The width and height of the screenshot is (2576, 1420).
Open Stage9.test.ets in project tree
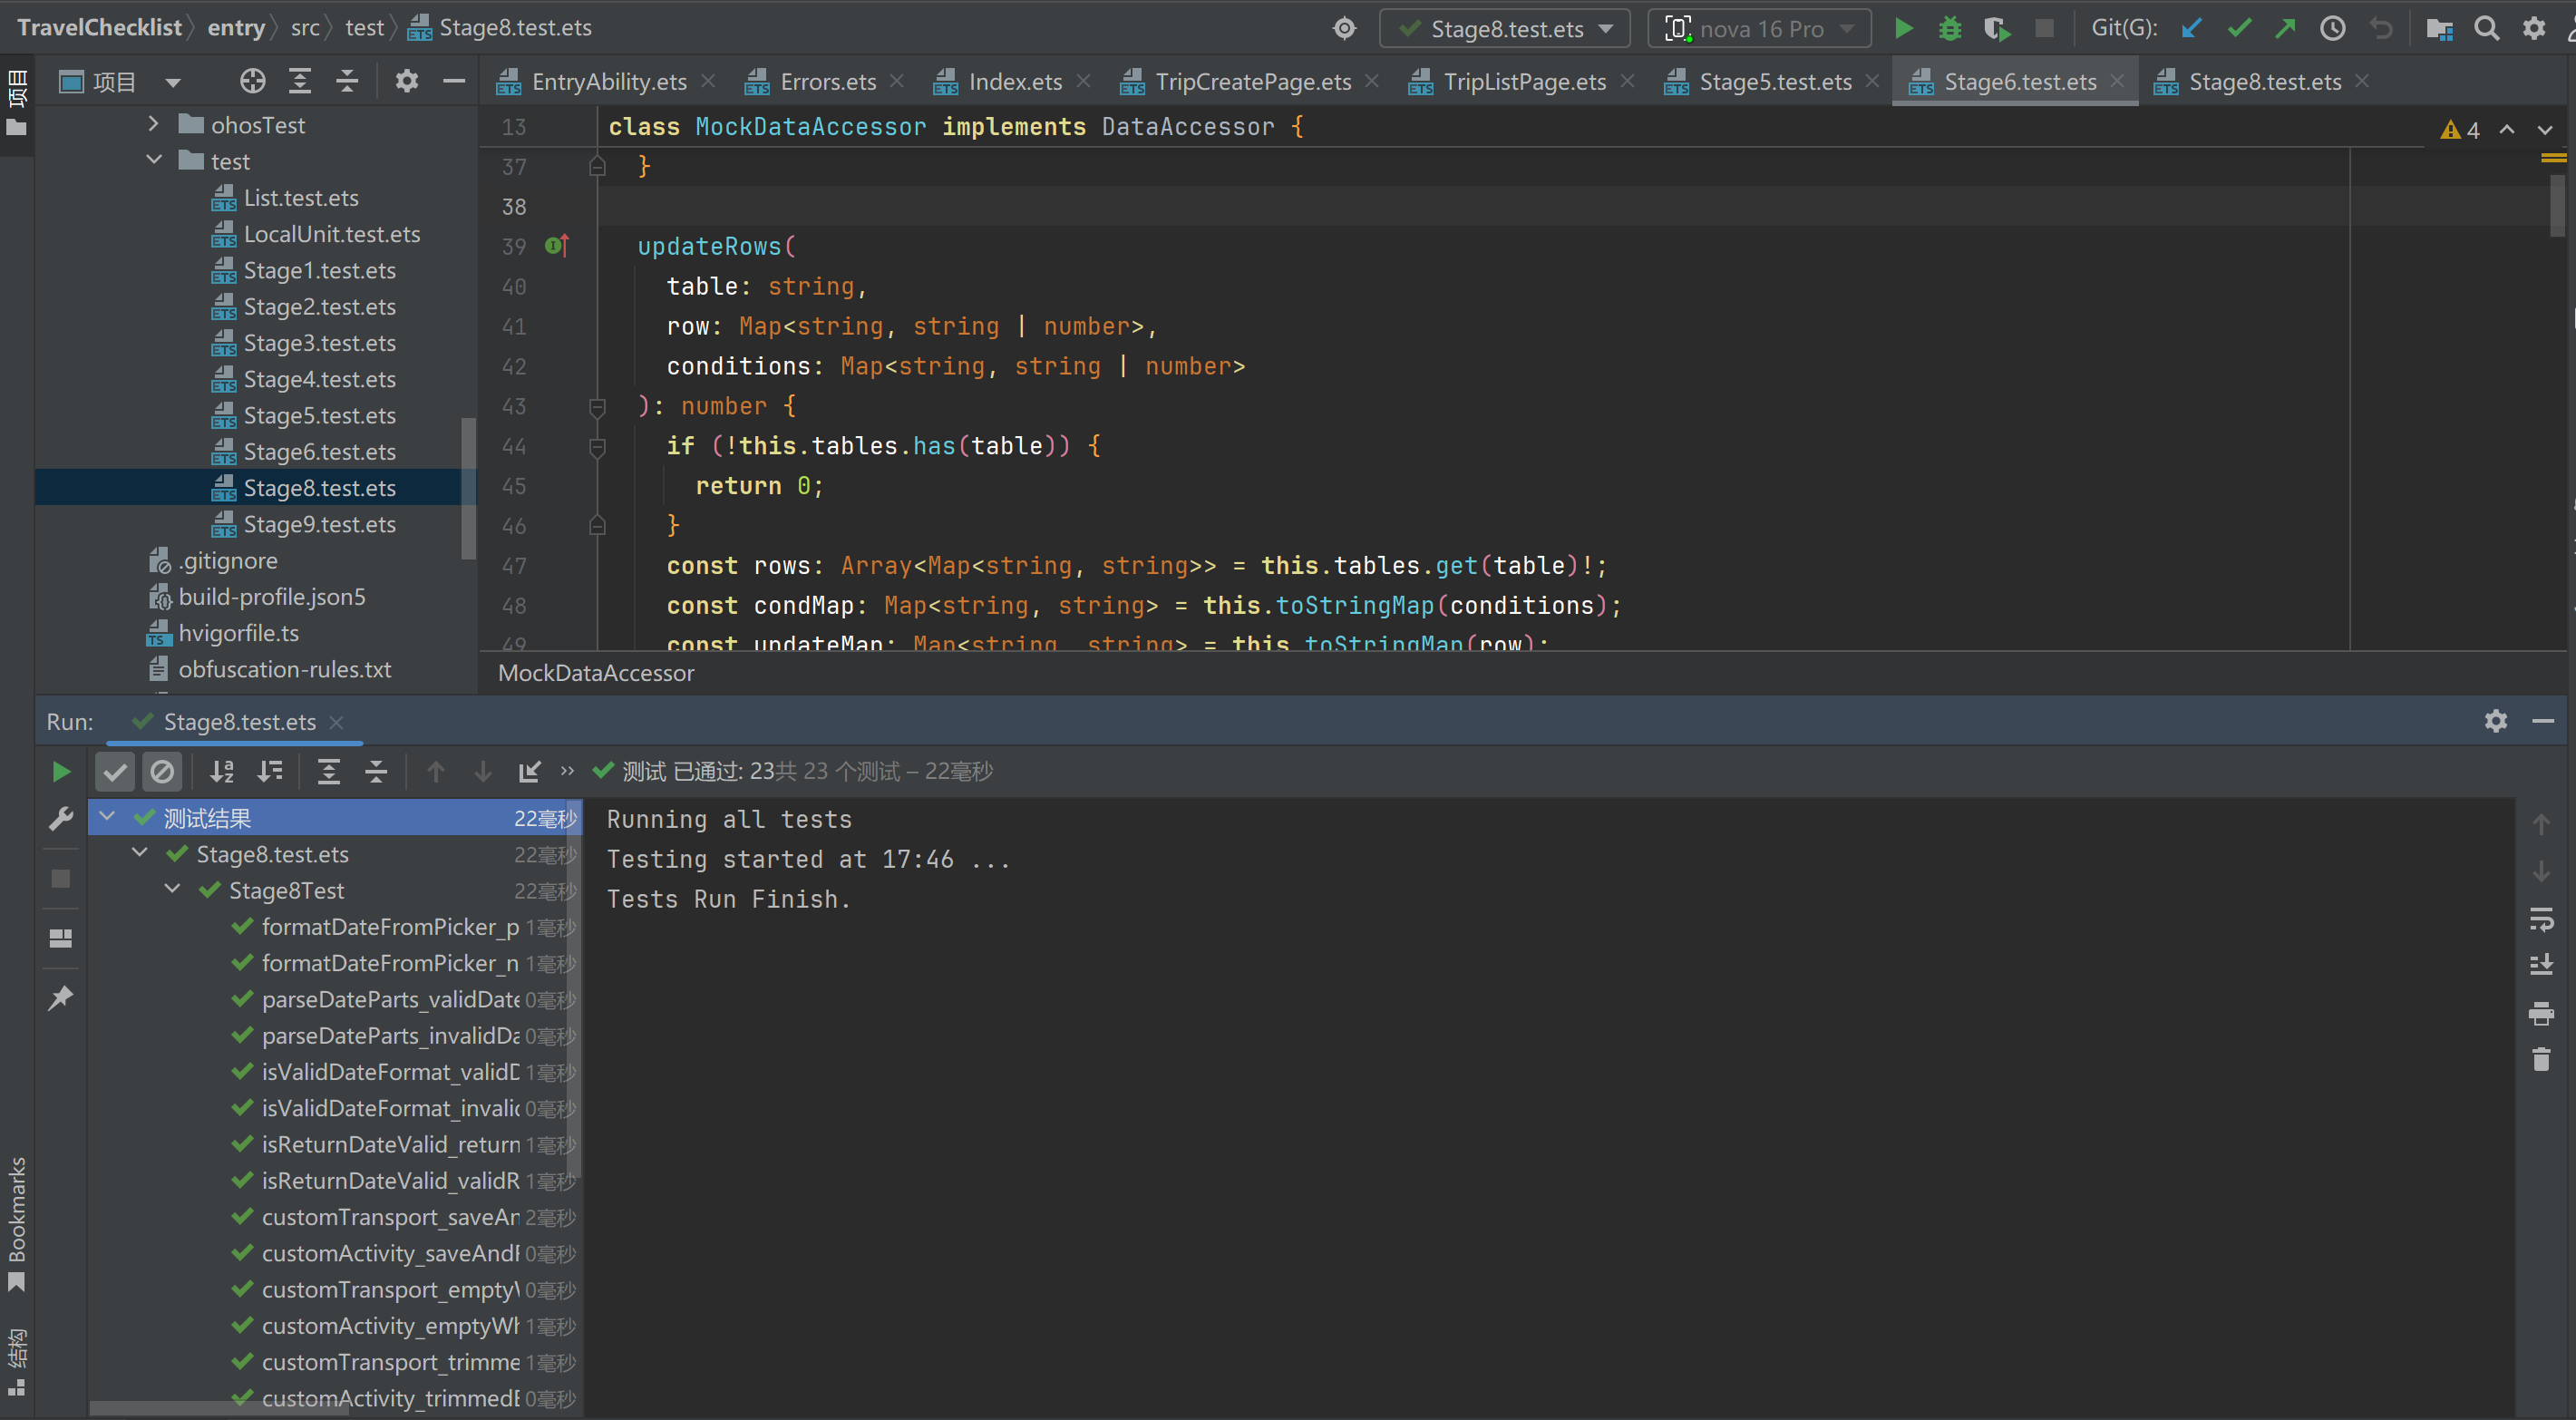click(319, 524)
